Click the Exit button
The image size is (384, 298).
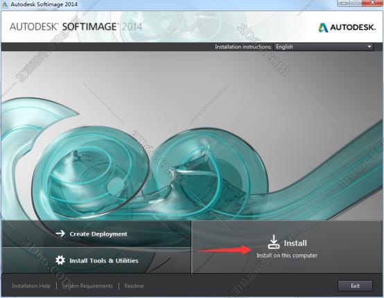click(355, 286)
